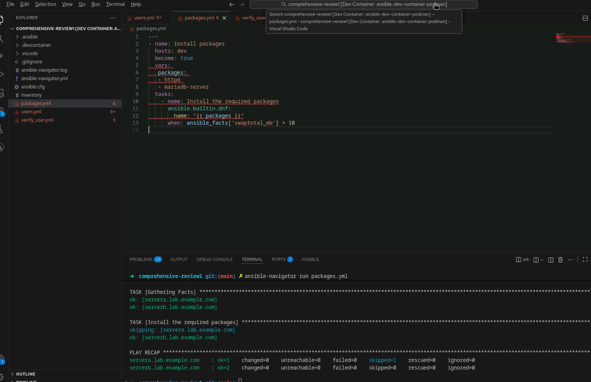The height and width of the screenshot is (382, 591).
Task: Expand the .devcontainer folder
Action: [36, 45]
